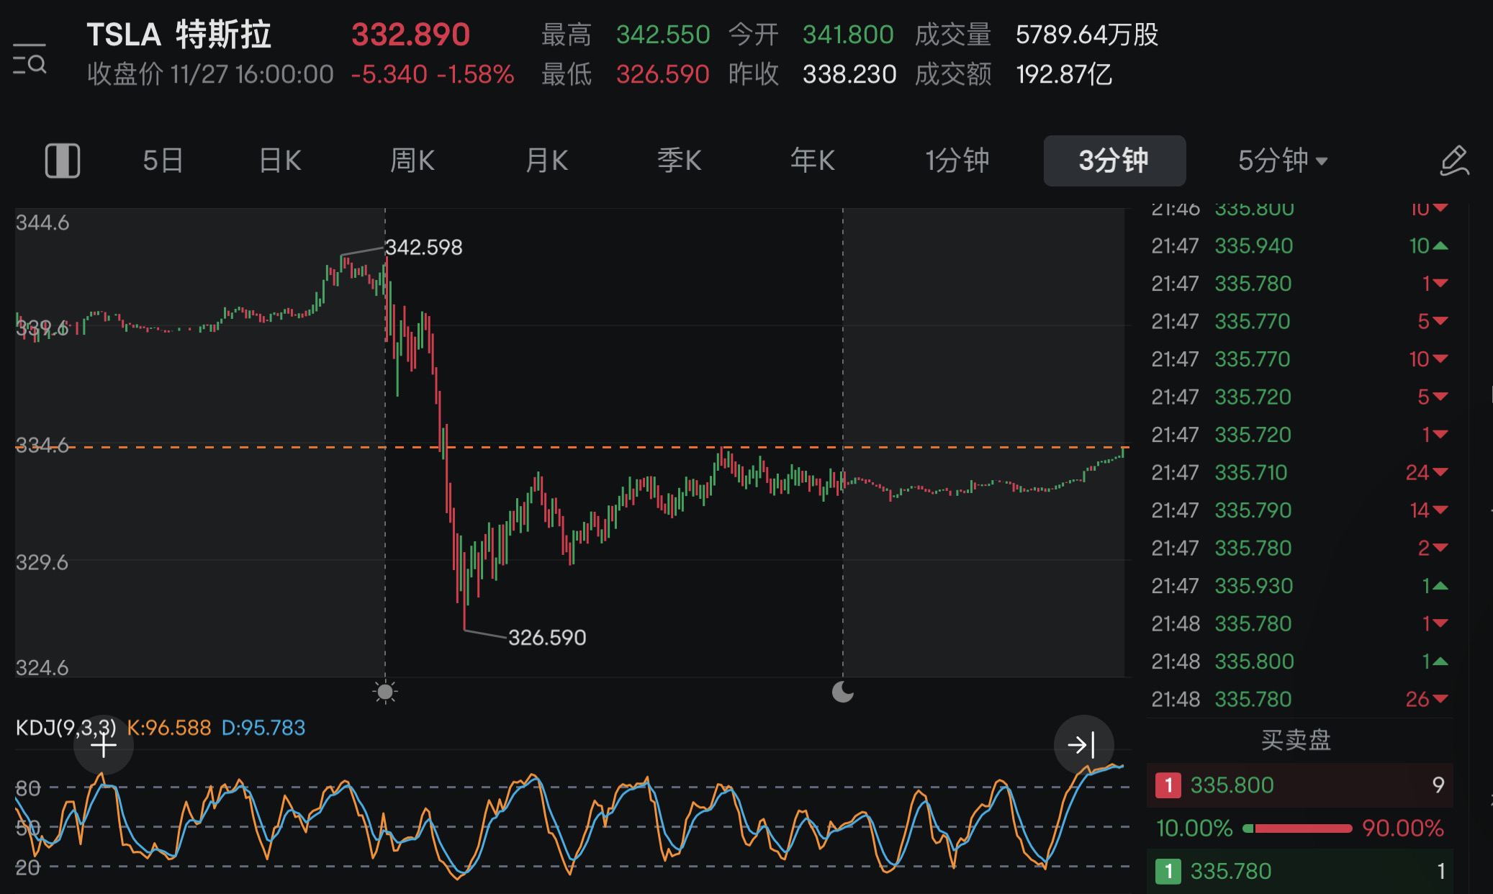Viewport: 1493px width, 894px height.
Task: Click the 90.00% sell ratio text
Action: (1402, 828)
